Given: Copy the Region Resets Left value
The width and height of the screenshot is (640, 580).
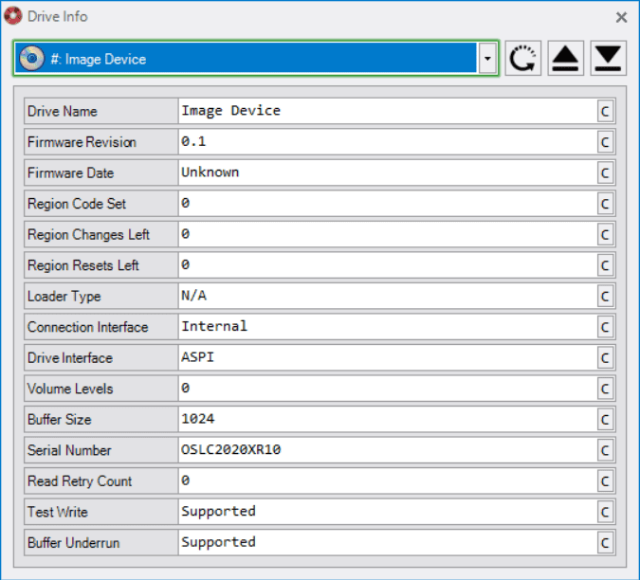Looking at the screenshot, I should coord(605,265).
